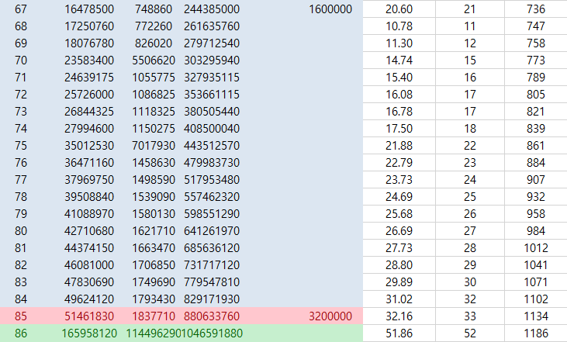Click the cell showing 1458630
The width and height of the screenshot is (567, 342).
[x=153, y=163]
